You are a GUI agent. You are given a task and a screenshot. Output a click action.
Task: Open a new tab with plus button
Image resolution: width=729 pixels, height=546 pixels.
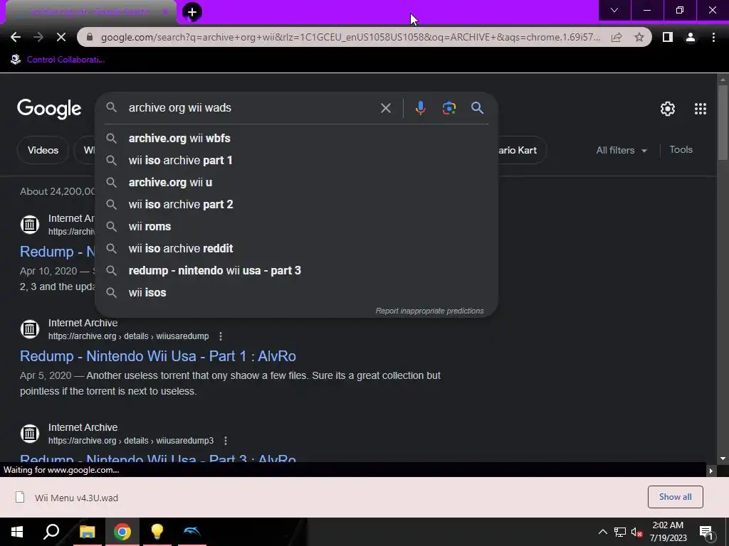coord(192,12)
